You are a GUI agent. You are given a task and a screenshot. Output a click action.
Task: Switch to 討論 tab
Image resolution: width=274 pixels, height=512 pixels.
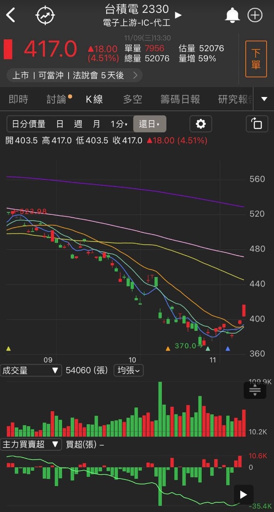[57, 99]
